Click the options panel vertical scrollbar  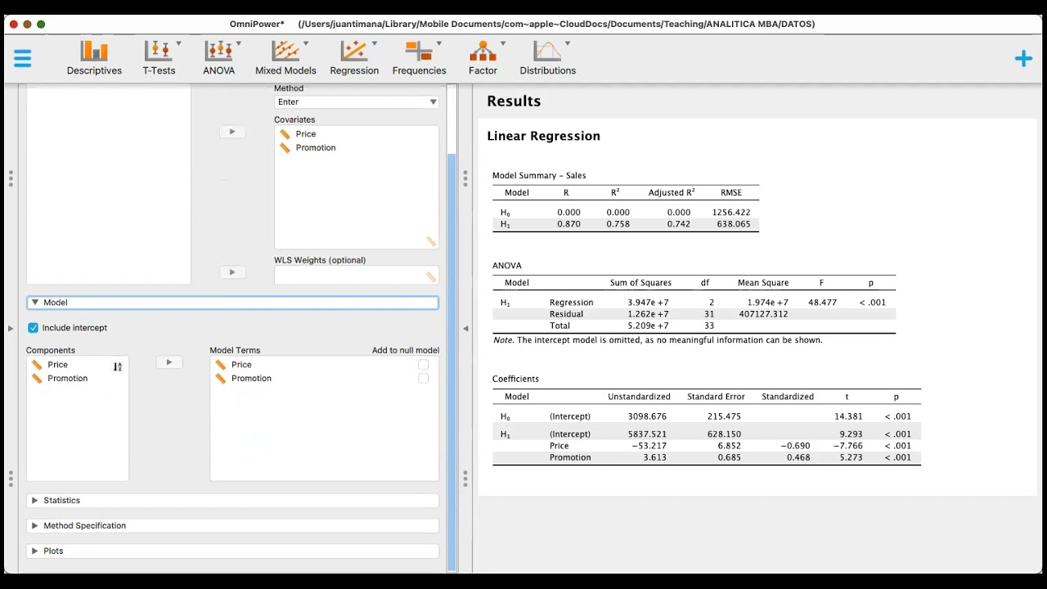[x=452, y=362]
